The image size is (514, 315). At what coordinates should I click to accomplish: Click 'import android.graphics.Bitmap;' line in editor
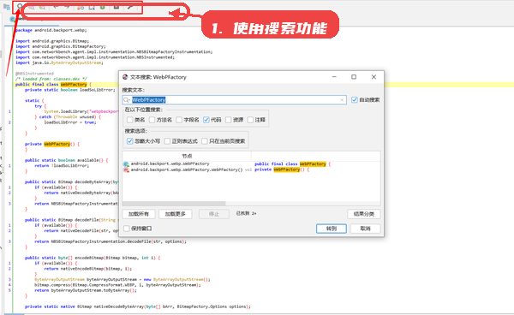pyautogui.click(x=52, y=41)
